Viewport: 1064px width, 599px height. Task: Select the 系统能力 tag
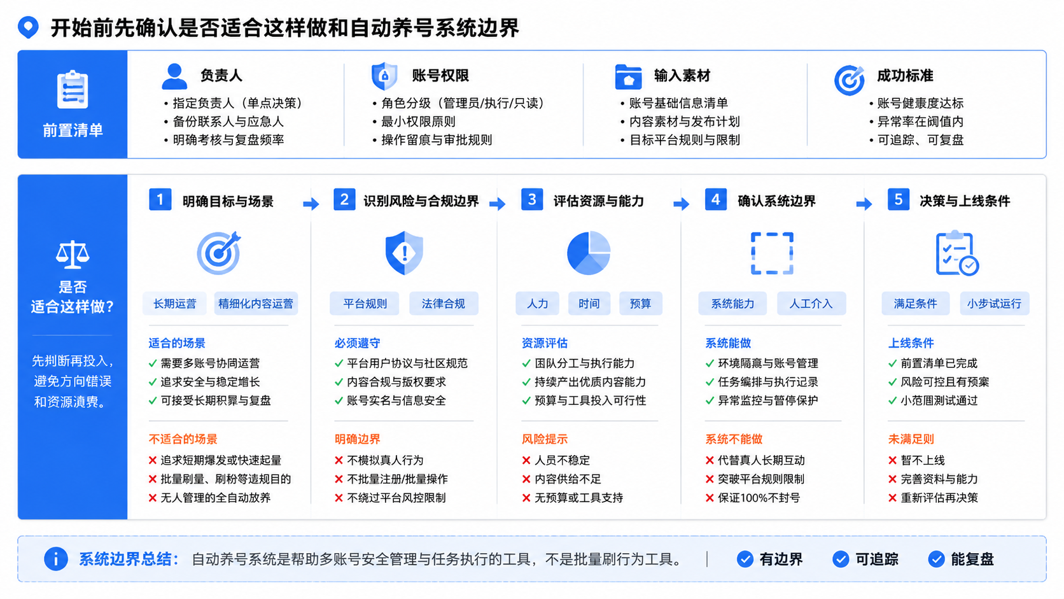pos(732,304)
